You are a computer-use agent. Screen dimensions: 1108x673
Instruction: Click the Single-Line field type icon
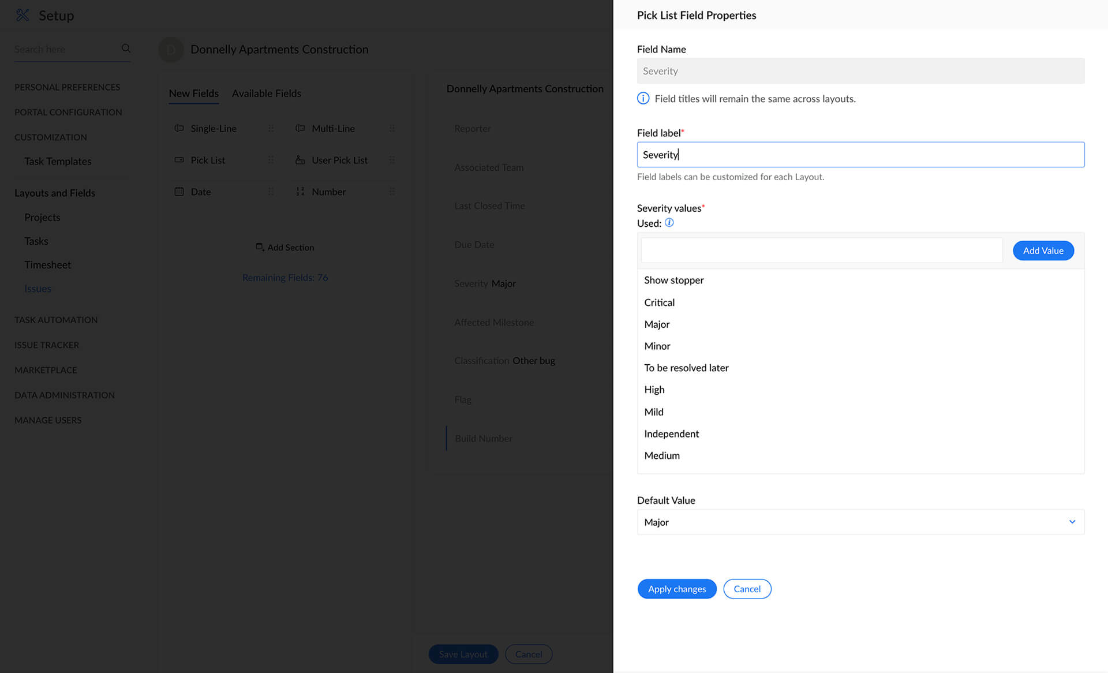point(179,128)
